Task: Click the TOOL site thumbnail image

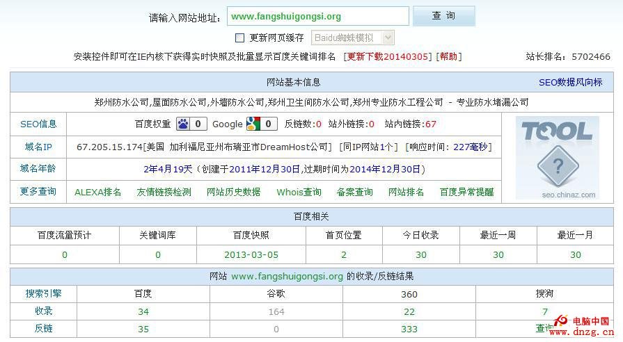Action: tap(558, 158)
